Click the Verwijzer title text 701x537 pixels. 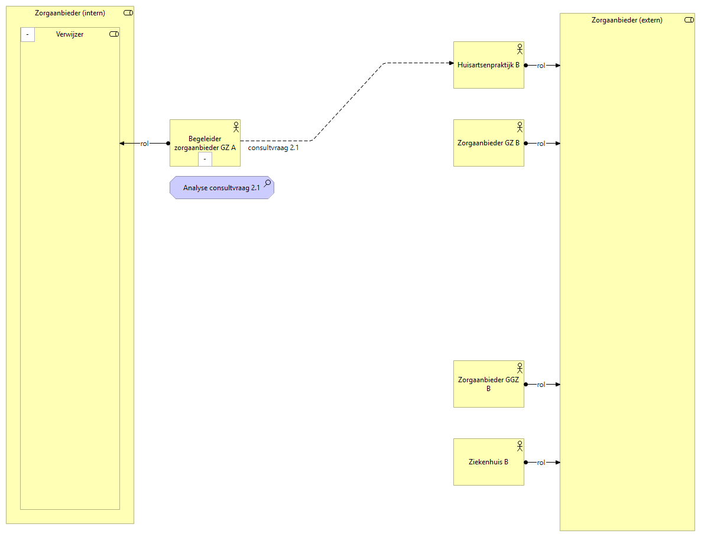pos(70,34)
